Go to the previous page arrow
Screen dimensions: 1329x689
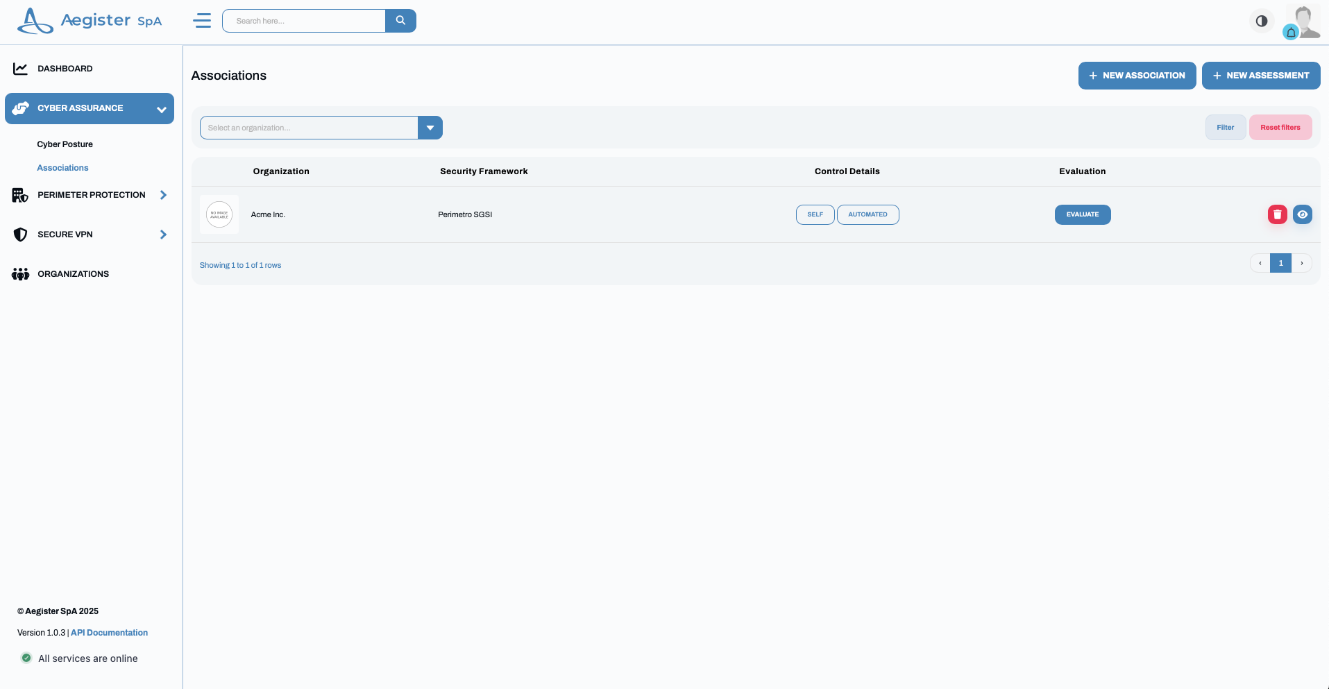(1260, 263)
